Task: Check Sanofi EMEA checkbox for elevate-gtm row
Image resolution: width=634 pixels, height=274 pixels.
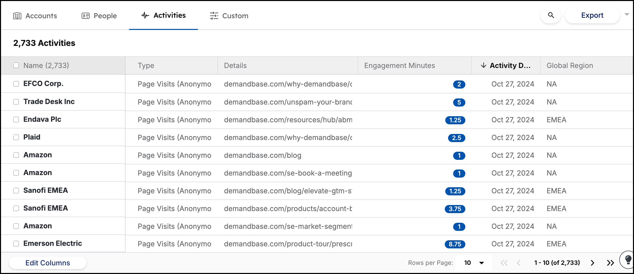Action: (x=16, y=191)
